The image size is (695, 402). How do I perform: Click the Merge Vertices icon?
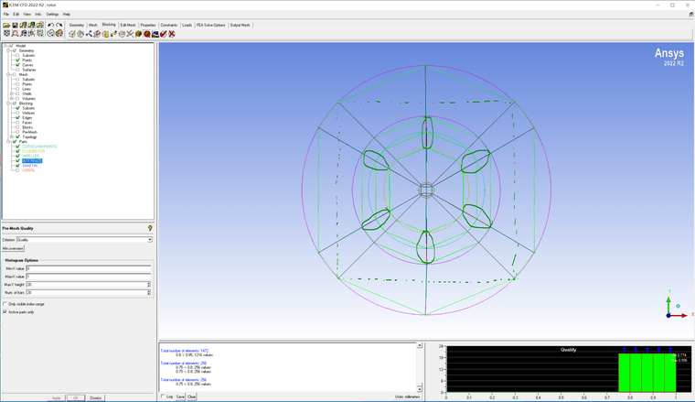(89, 34)
